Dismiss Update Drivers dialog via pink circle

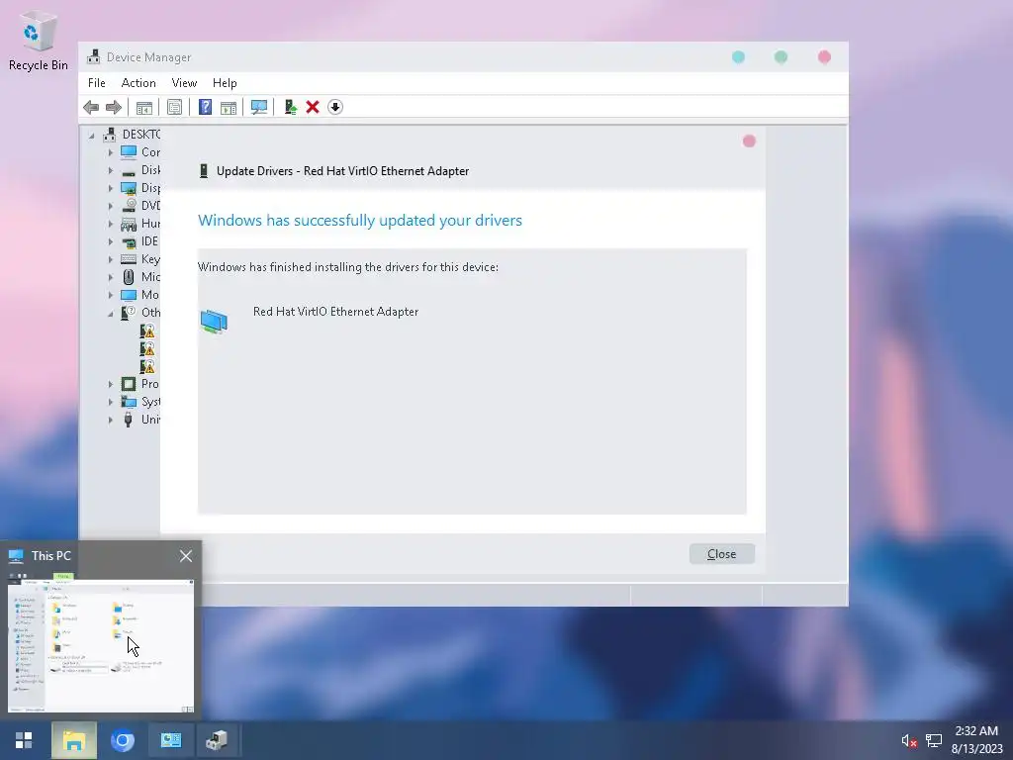coord(749,141)
